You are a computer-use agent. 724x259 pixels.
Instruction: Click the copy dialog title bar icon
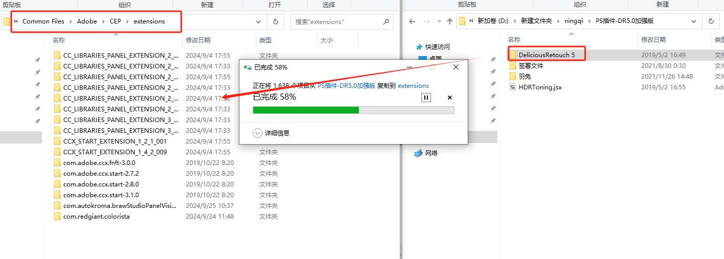(248, 67)
